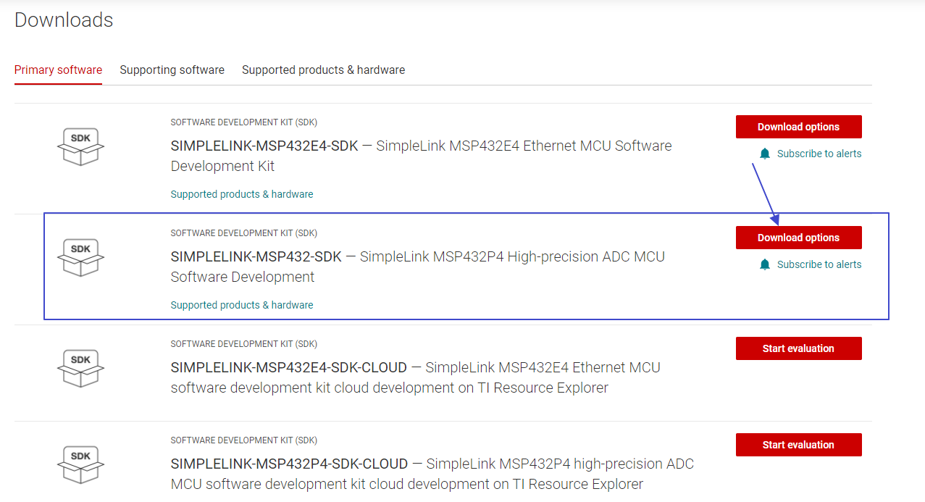Open Download options for SIMPLELINK-MSP432-SDK
The width and height of the screenshot is (925, 502).
coord(798,238)
